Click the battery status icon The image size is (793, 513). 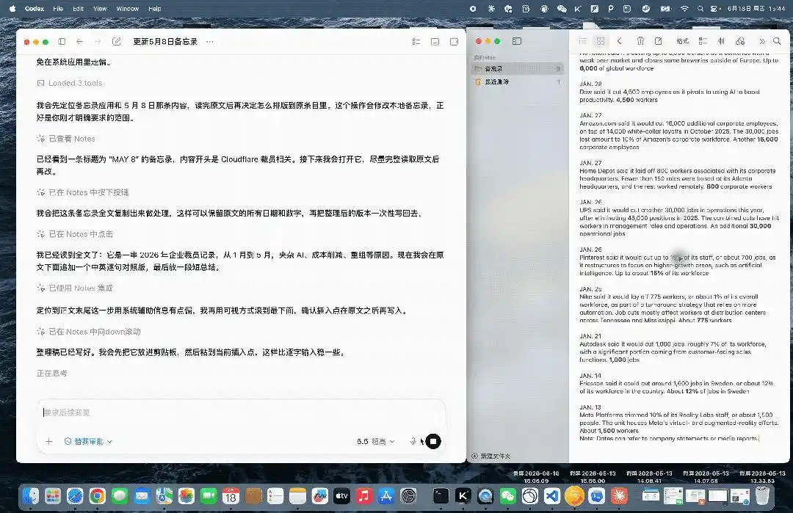(x=665, y=9)
